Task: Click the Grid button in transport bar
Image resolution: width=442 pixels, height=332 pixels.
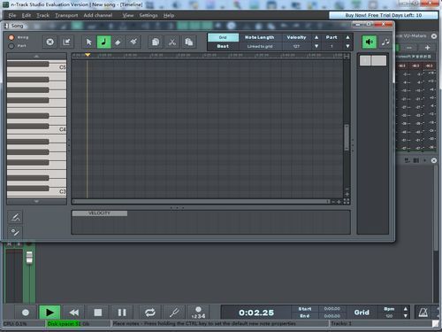Action: [x=362, y=313]
